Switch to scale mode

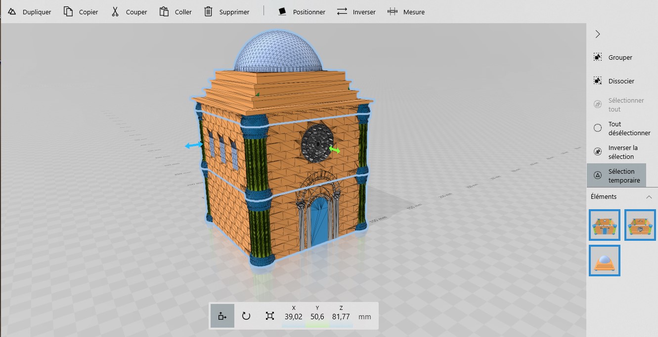[x=269, y=316]
